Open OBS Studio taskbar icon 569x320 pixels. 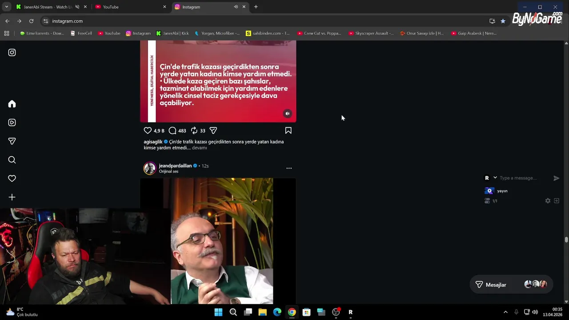[x=336, y=312]
